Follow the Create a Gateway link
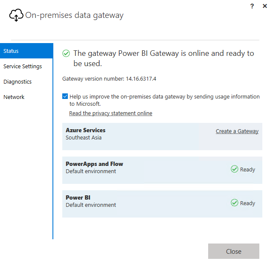The width and height of the screenshot is (270, 261). tap(237, 131)
